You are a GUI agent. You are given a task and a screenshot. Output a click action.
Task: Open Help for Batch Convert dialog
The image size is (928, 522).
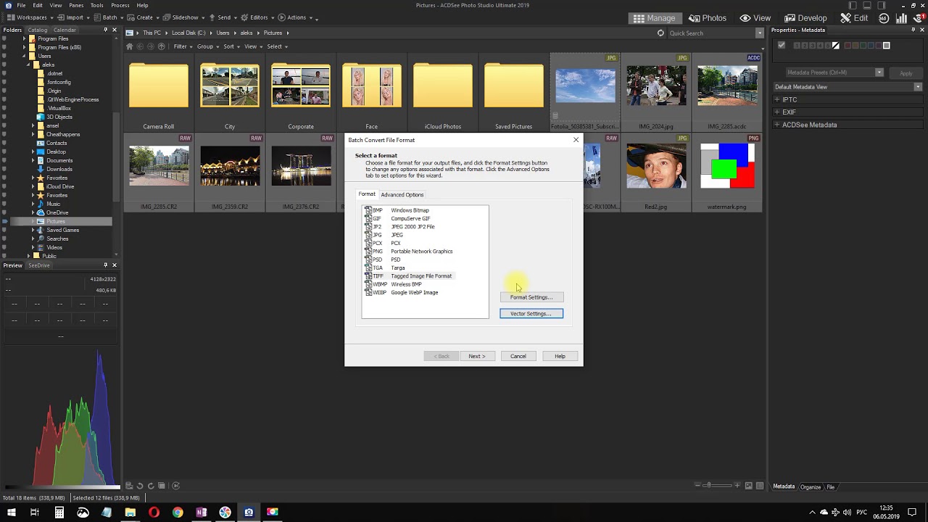560,356
